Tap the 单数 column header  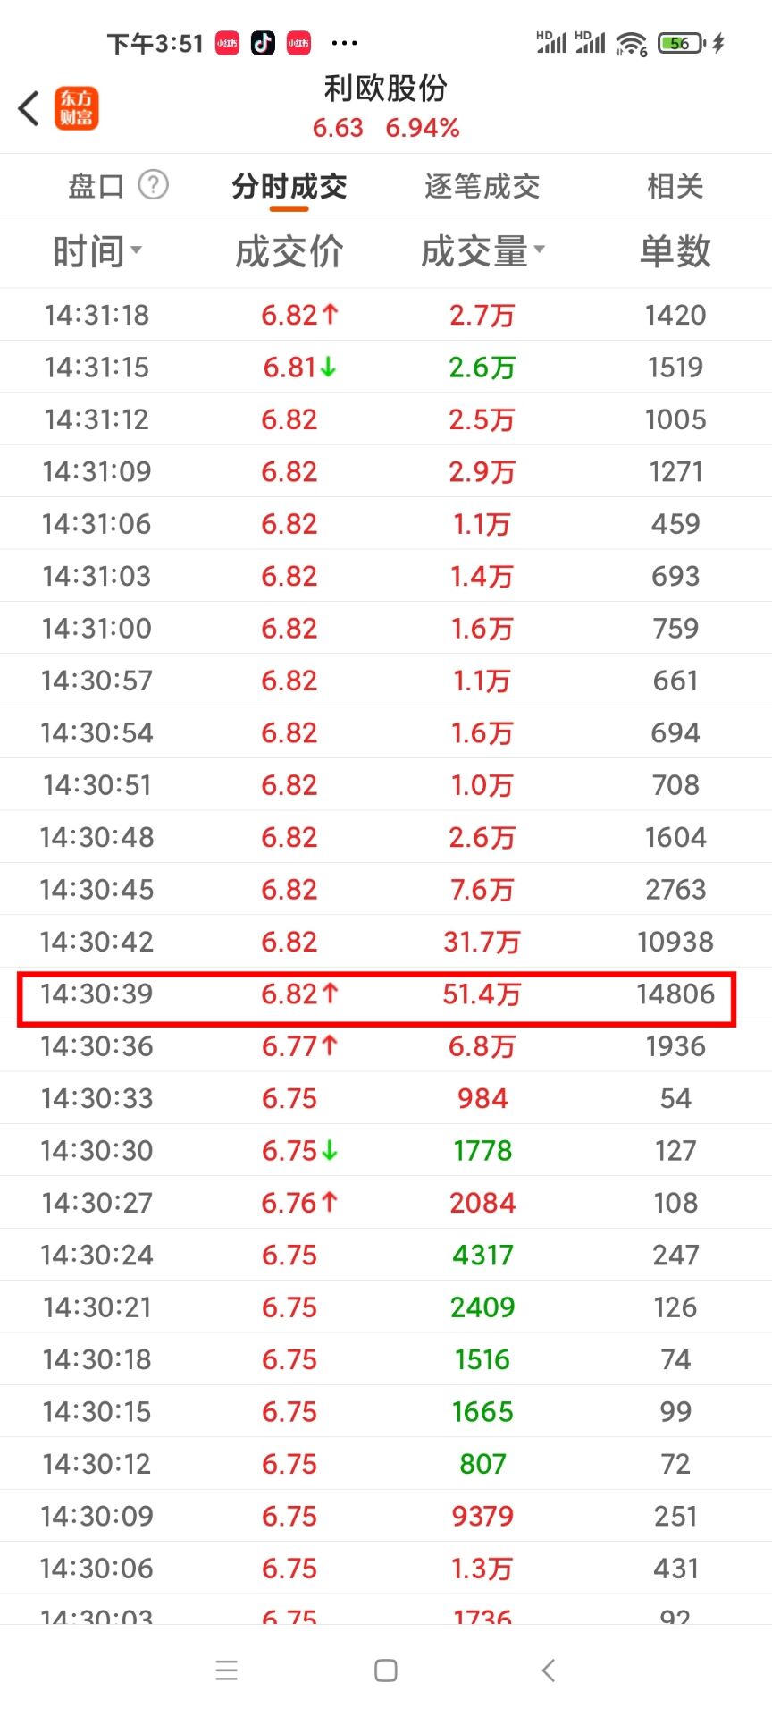coord(675,251)
